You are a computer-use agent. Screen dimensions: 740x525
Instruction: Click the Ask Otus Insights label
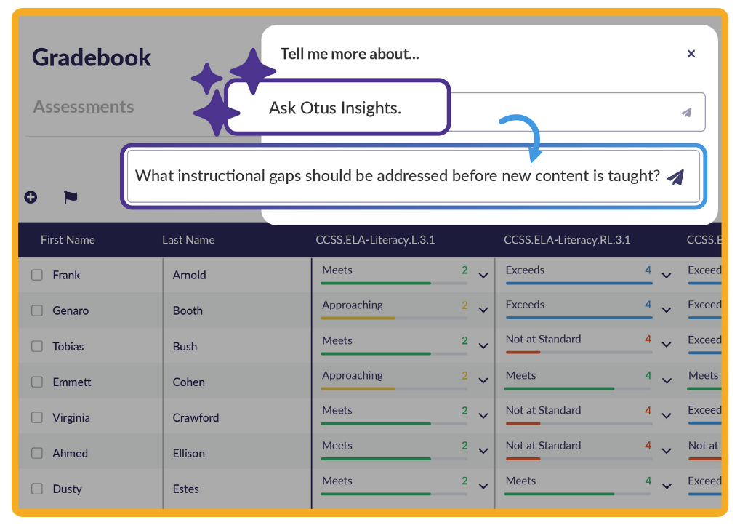(337, 108)
